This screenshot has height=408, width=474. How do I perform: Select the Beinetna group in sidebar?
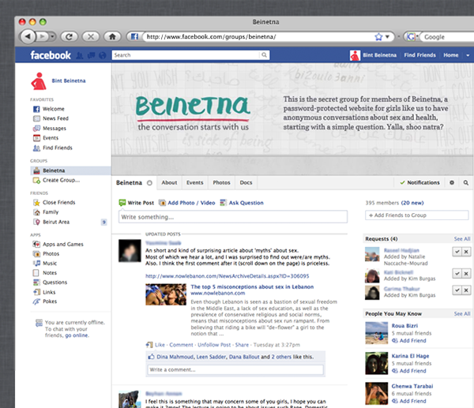[71, 170]
